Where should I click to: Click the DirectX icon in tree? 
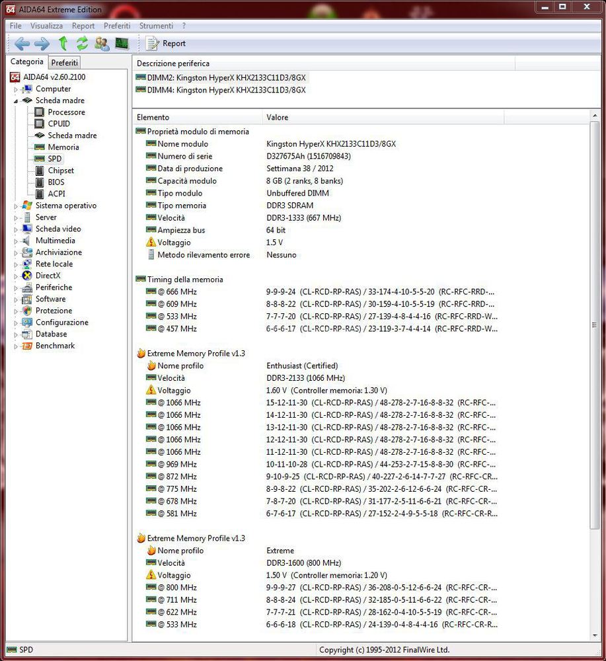(x=27, y=275)
